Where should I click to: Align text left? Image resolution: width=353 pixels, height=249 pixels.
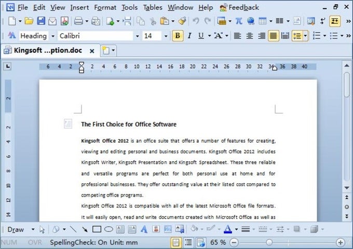point(238,36)
